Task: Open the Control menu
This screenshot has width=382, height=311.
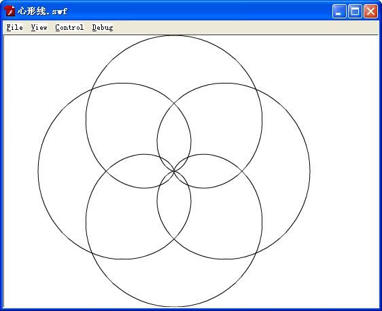Action: pos(69,27)
